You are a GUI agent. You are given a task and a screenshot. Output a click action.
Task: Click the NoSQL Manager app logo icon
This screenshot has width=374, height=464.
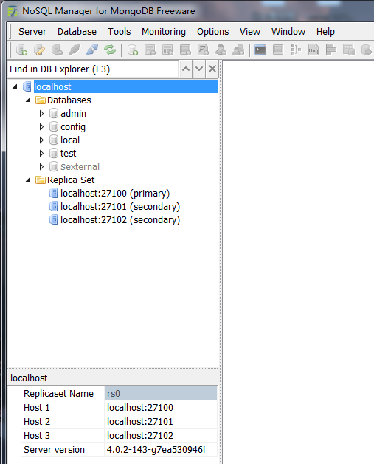[x=13, y=11]
